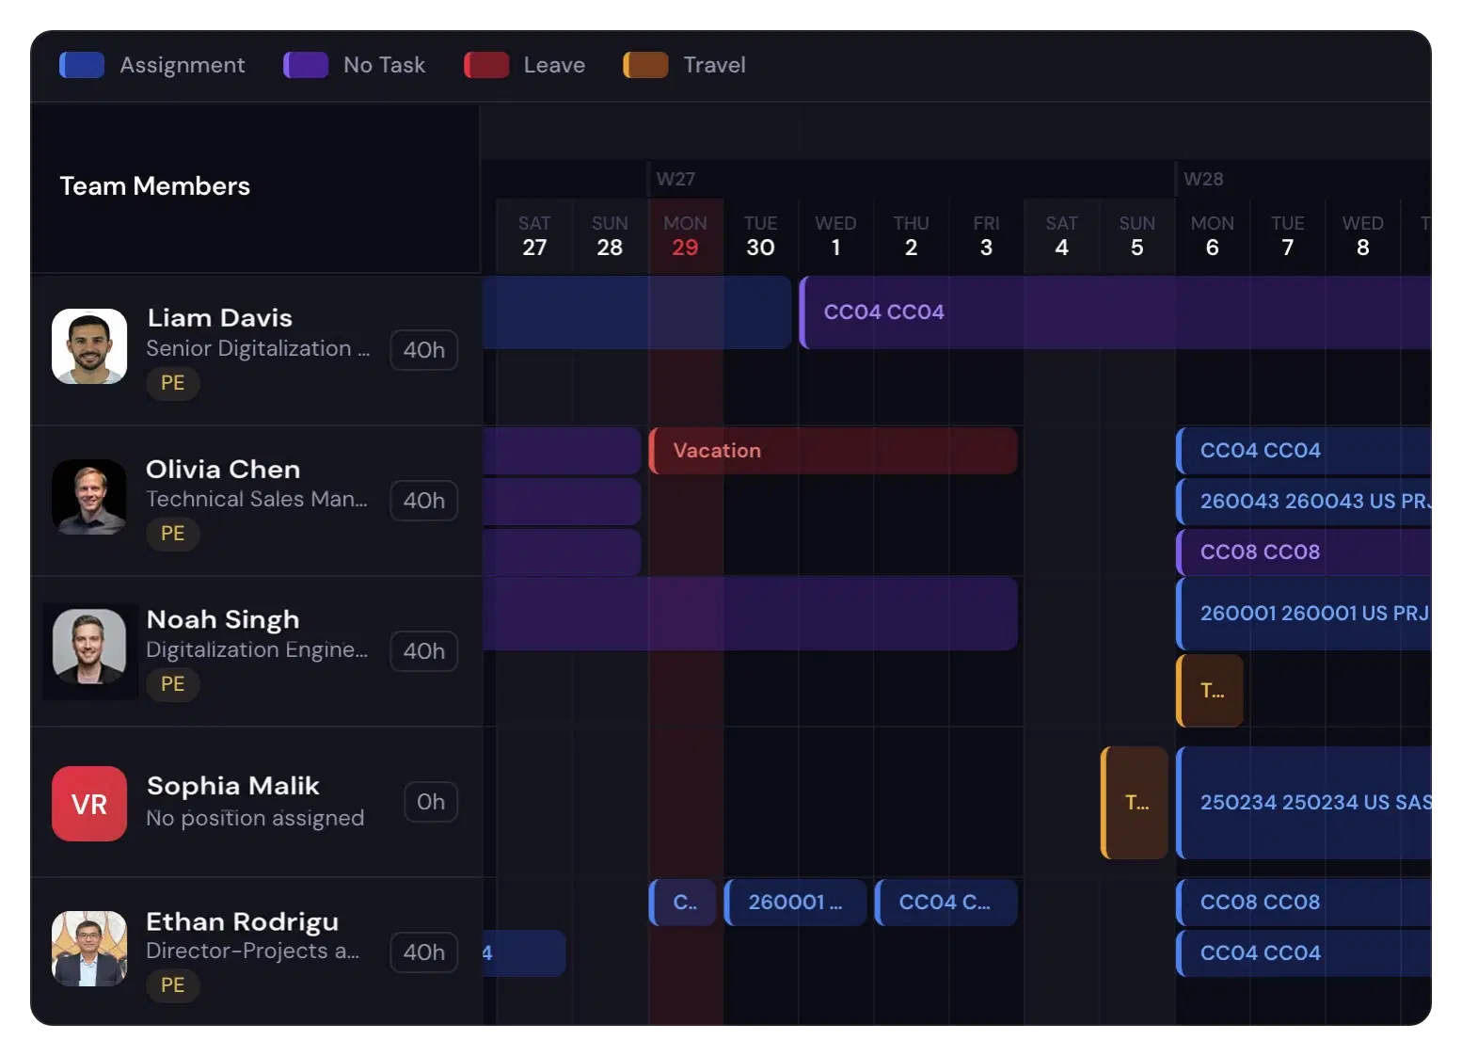Viewport: 1462px width, 1056px height.
Task: Click the PE tag under Liam Davis
Action: pos(173,383)
